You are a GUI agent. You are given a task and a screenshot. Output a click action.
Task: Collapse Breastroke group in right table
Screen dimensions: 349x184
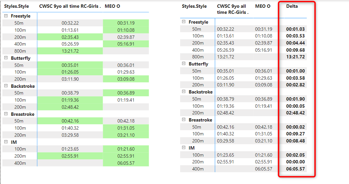point(184,120)
